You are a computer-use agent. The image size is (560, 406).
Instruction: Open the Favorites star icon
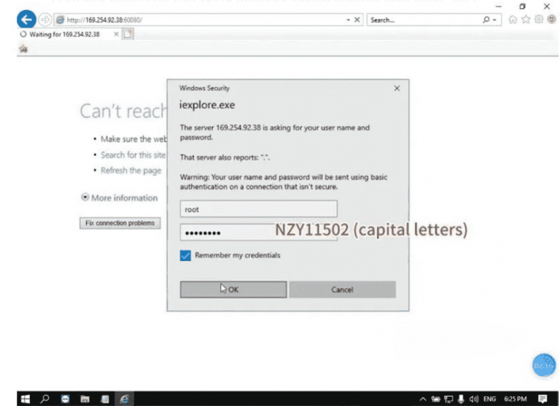pyautogui.click(x=525, y=20)
